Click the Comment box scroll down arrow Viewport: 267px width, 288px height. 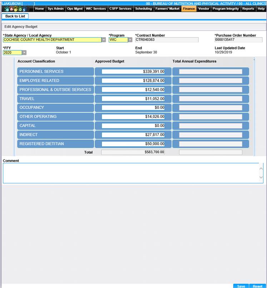261,177
